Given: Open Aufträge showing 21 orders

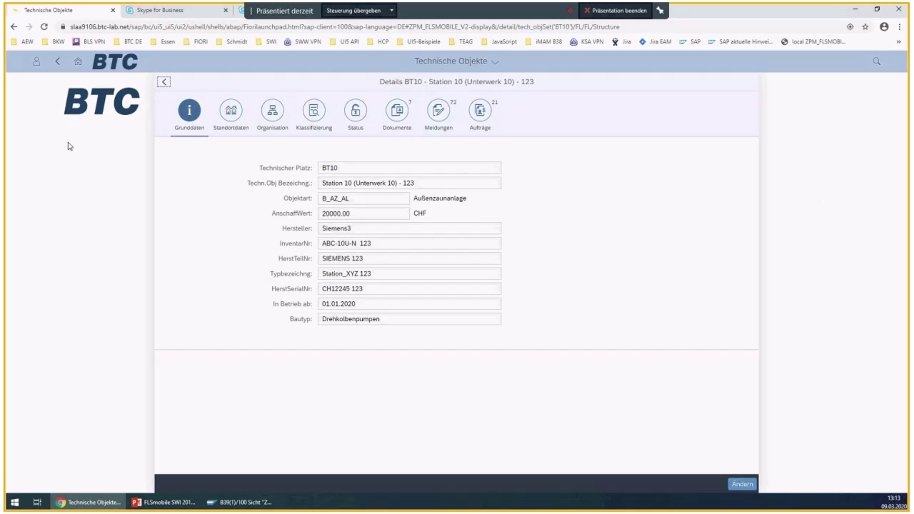Looking at the screenshot, I should [480, 110].
